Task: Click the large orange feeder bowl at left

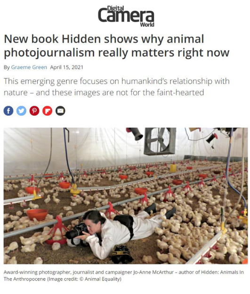Action: tap(37, 214)
